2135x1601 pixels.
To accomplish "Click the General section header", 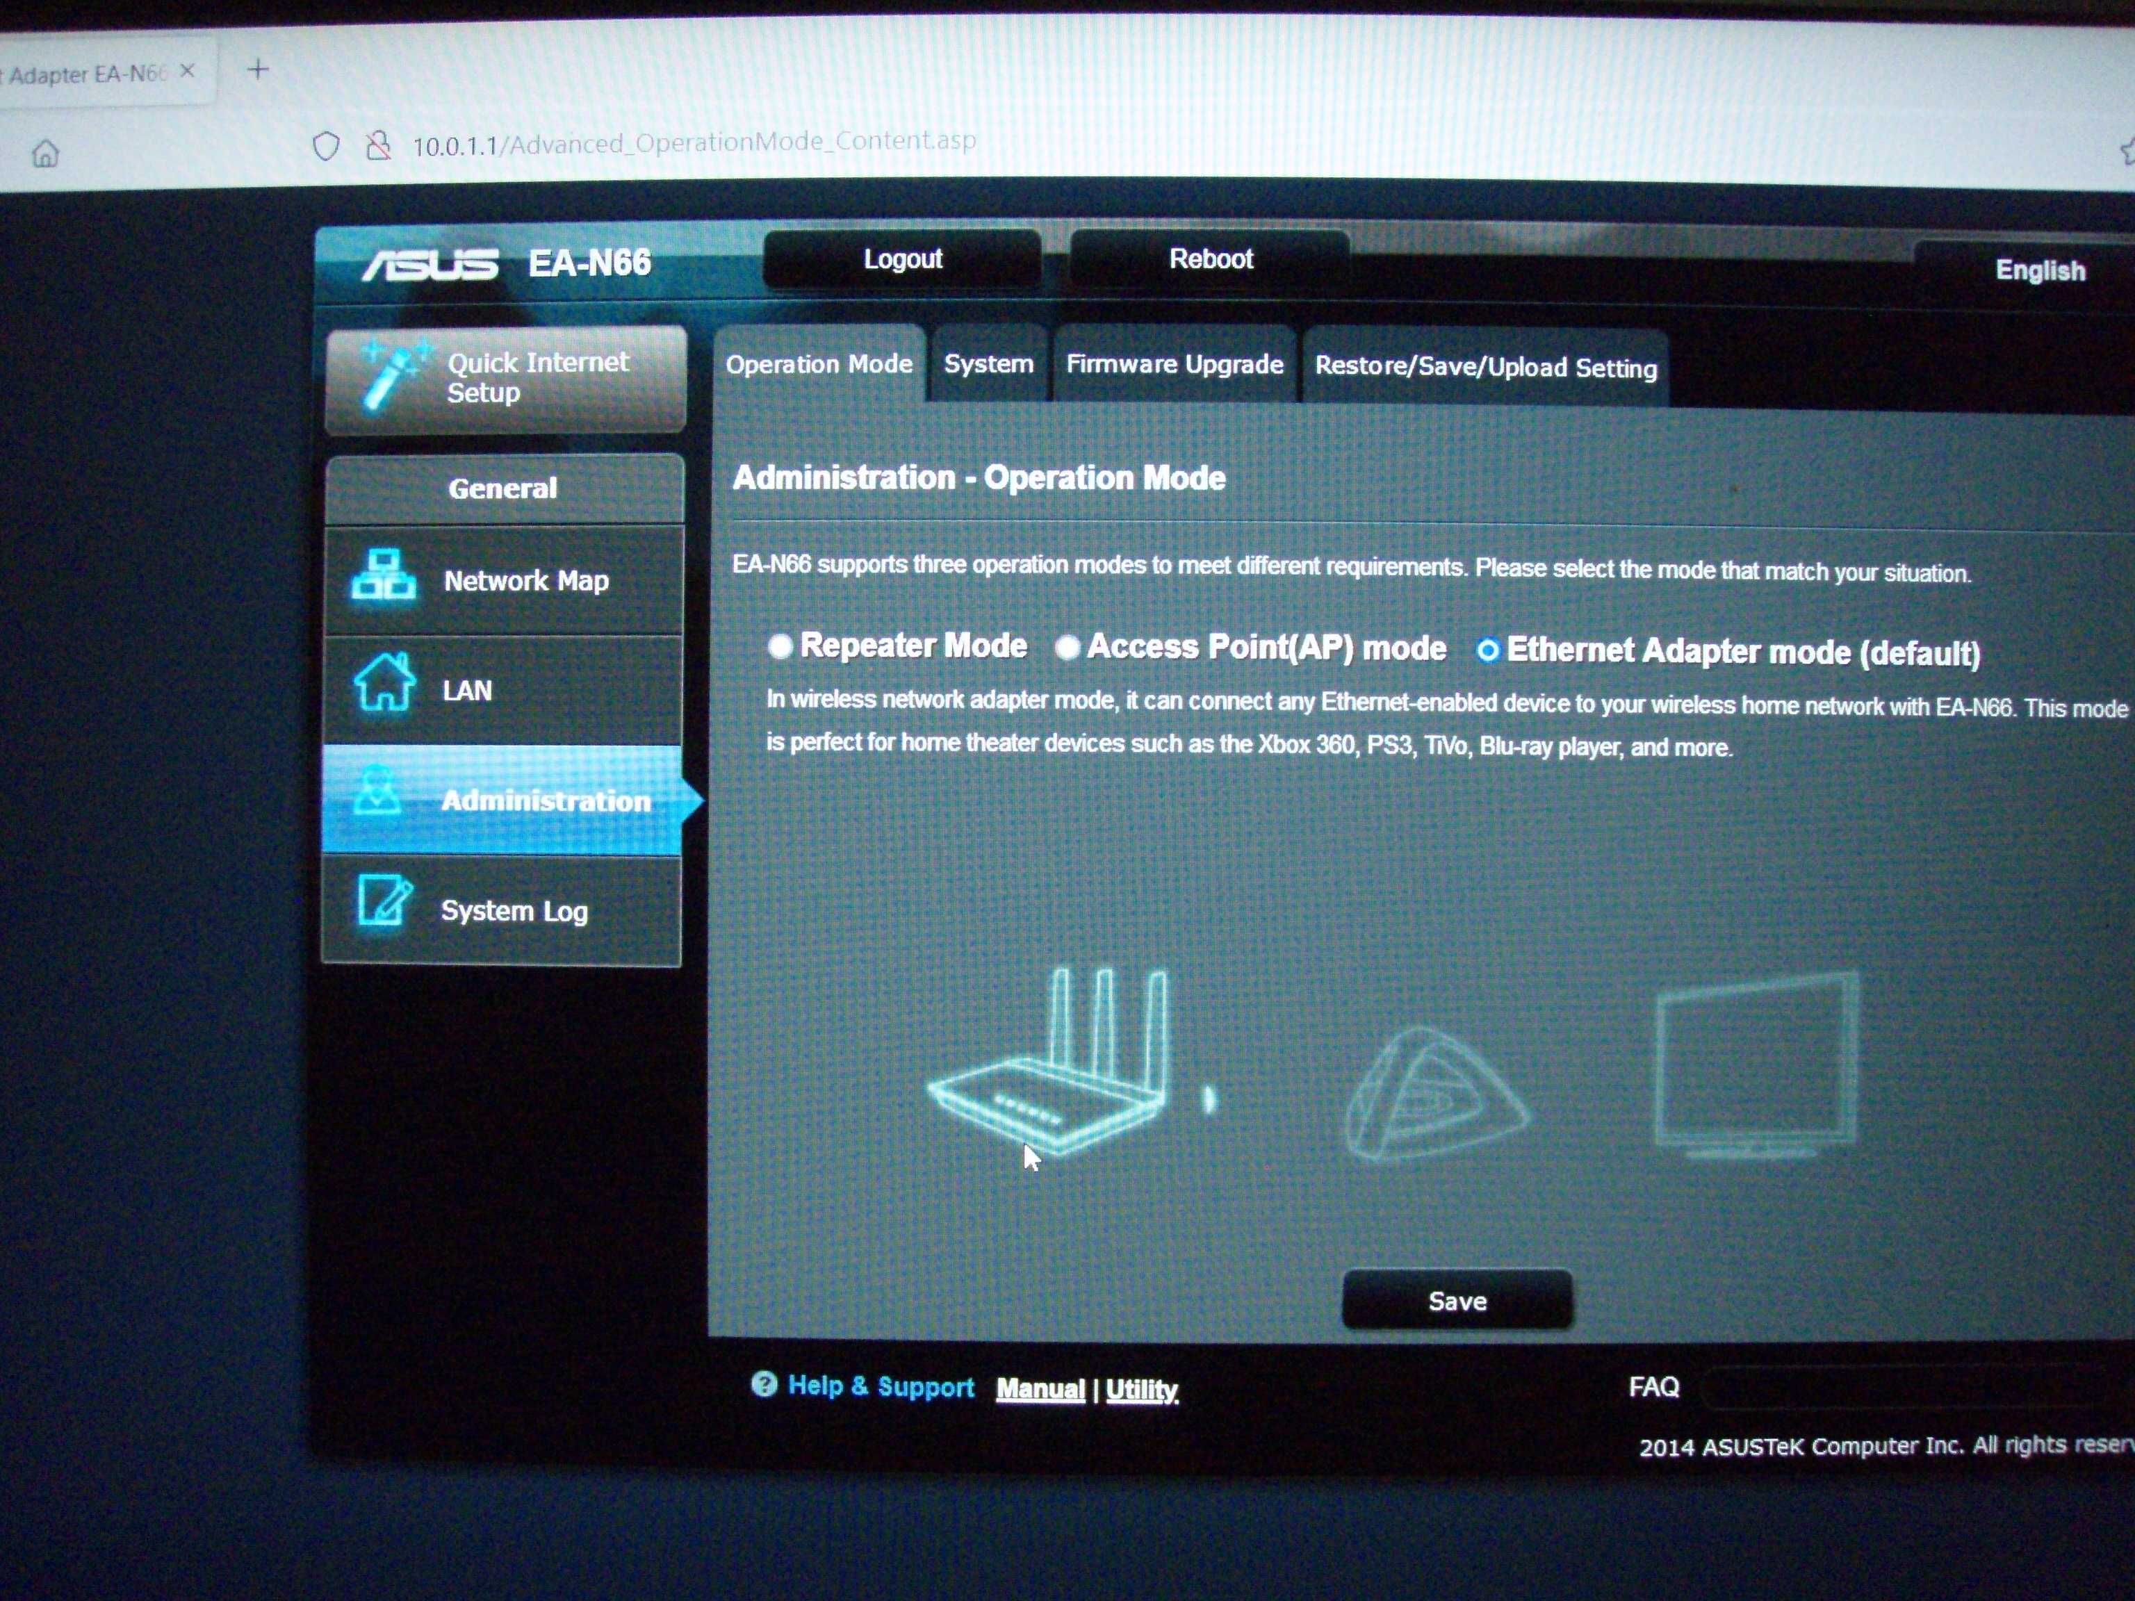I will pos(503,488).
